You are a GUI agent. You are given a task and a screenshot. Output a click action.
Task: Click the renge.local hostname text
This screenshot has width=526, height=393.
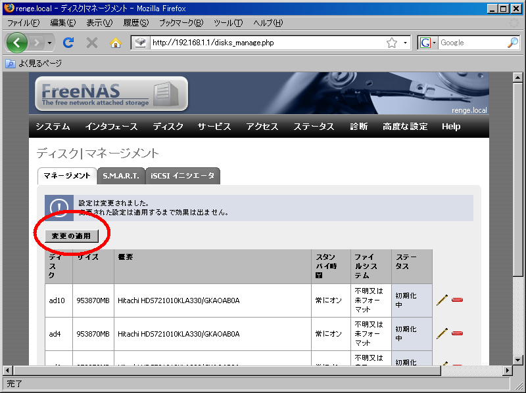(469, 110)
